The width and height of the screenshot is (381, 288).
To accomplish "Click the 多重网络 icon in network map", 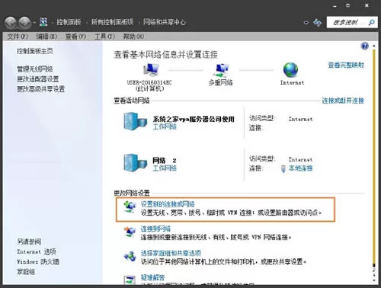I will pos(221,70).
